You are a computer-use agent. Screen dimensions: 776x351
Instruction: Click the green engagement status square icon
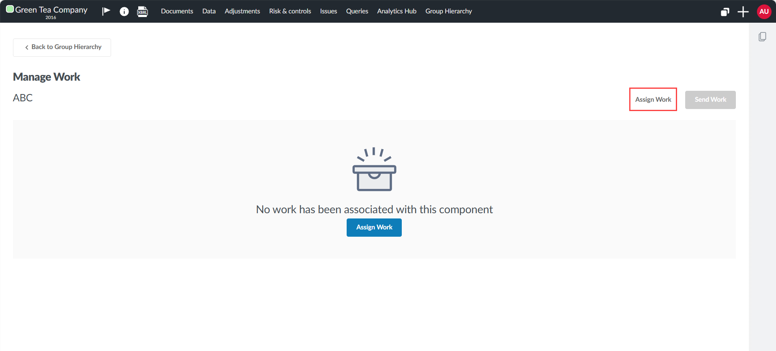pos(10,9)
